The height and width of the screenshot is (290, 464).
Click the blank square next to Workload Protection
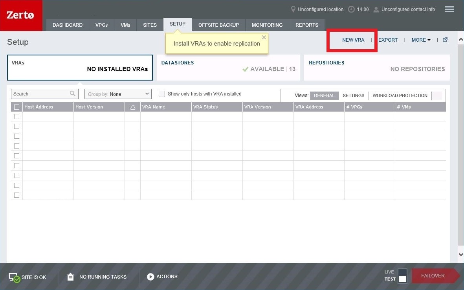437,95
